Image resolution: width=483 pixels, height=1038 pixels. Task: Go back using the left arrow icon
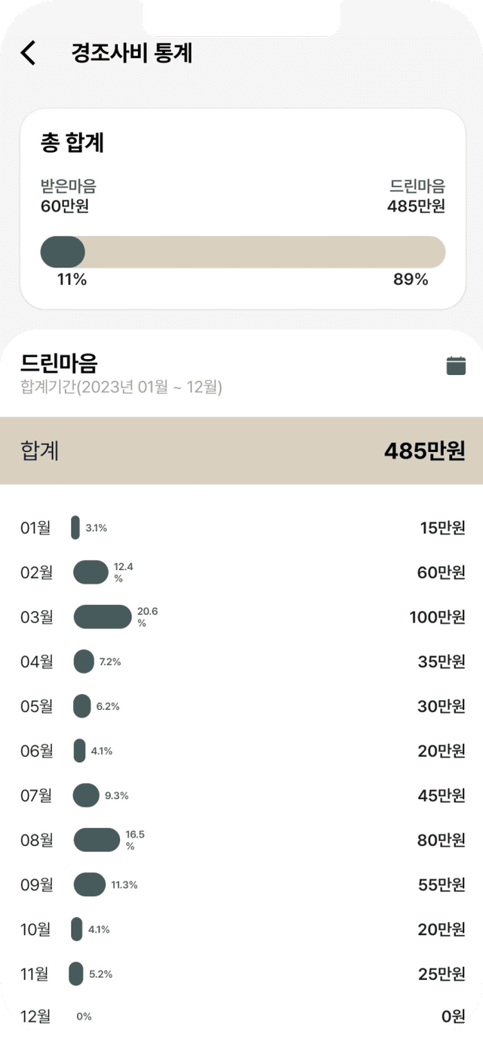(x=28, y=53)
